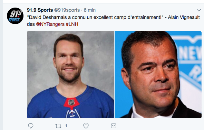Click the quote text about camp d'entraînement
Screen dimensions: 204x130
tap(95, 17)
